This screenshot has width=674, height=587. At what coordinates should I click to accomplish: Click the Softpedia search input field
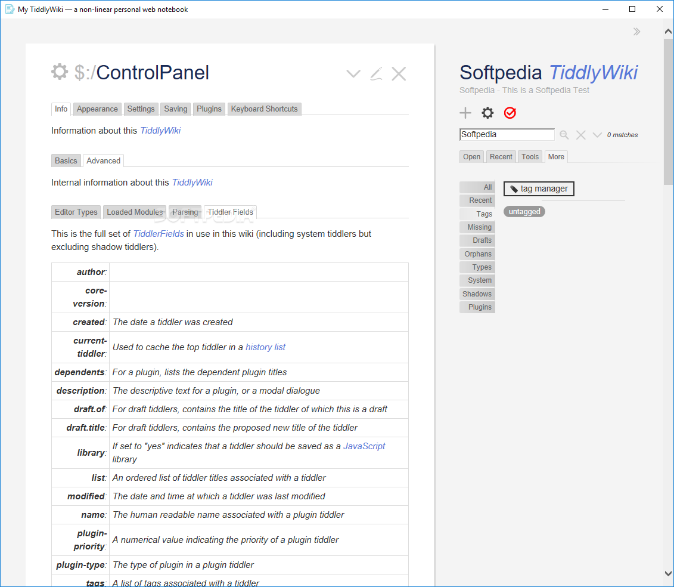click(507, 135)
